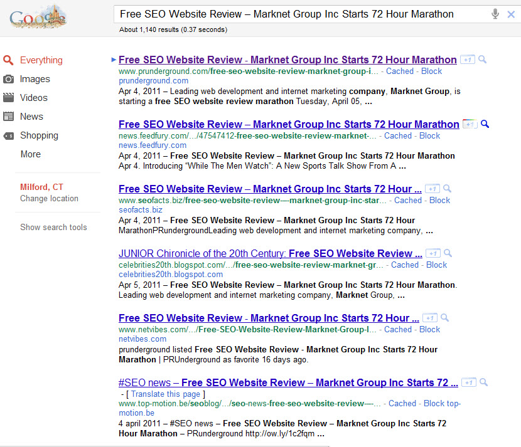Click the +1 button on the prunderground.com result
This screenshot has height=447, width=521.
tap(468, 60)
